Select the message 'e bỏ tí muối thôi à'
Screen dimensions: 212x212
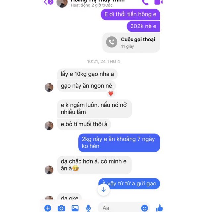click(x=84, y=124)
